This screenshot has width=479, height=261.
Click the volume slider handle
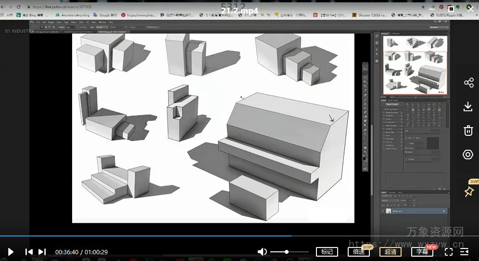pyautogui.click(x=287, y=251)
